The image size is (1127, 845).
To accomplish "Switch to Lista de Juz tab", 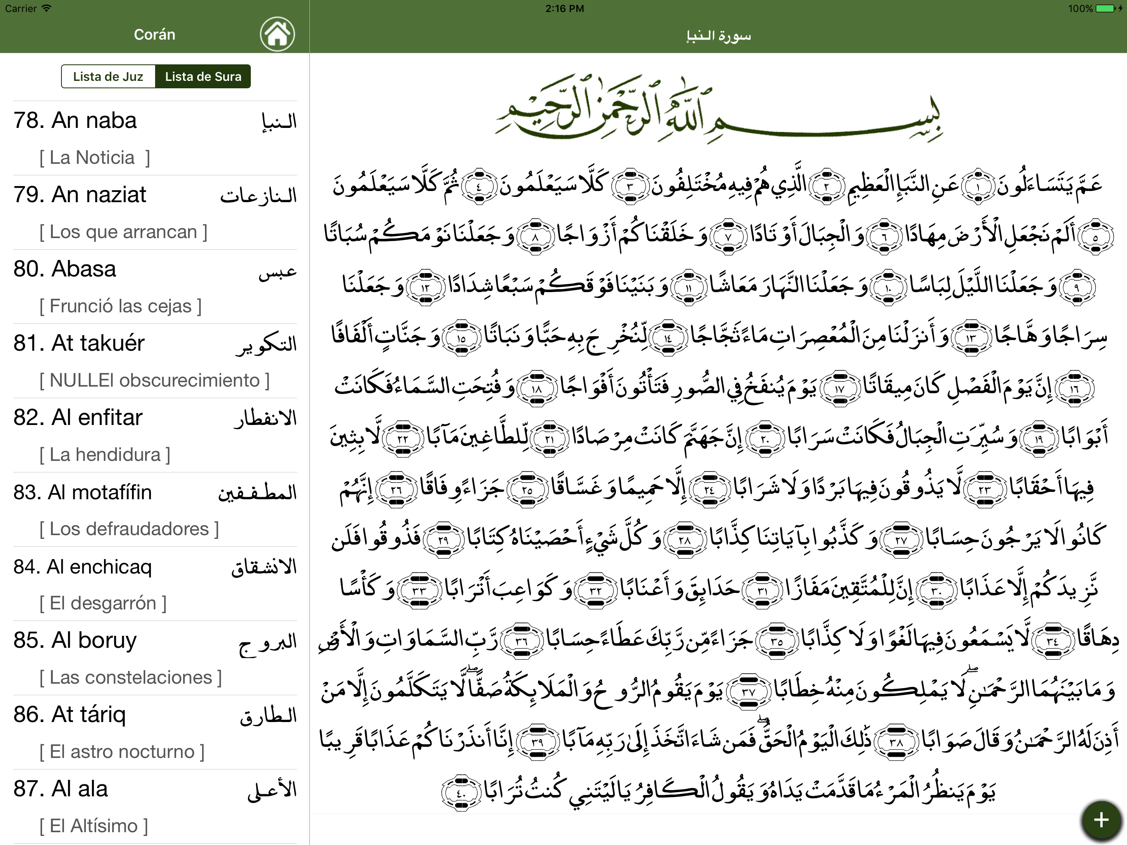I will point(108,76).
